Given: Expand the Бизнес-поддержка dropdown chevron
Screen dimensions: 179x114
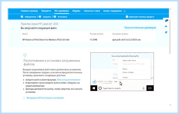Looking at the screenshot, I should coord(125,11).
